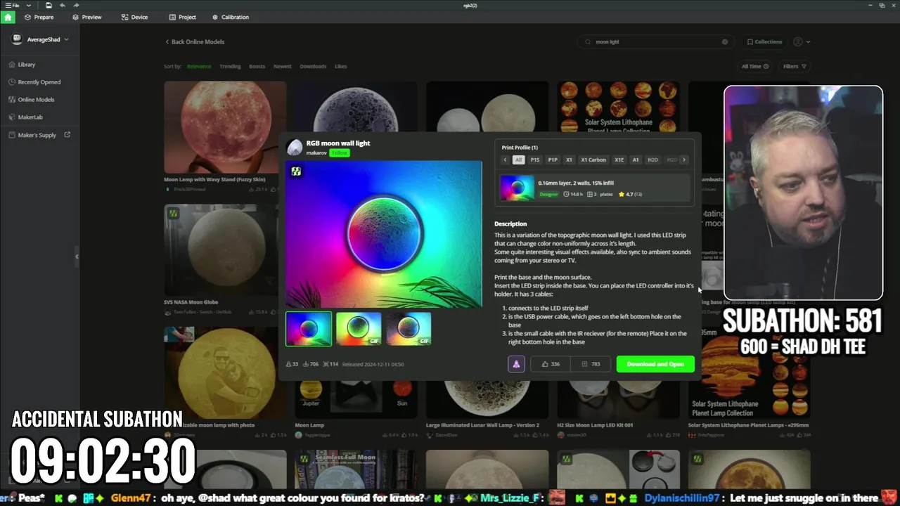Switch to the Device tab
Viewport: 900px width, 506px height.
[134, 17]
